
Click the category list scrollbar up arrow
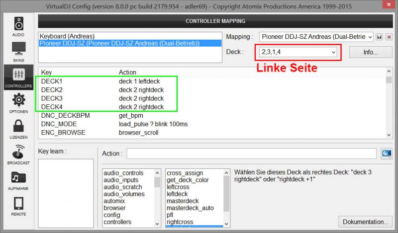[157, 173]
